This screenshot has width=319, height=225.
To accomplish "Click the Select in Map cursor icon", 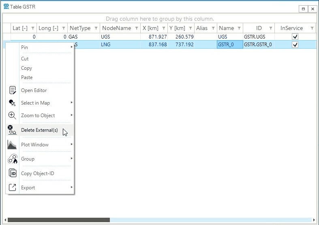I will (12, 103).
